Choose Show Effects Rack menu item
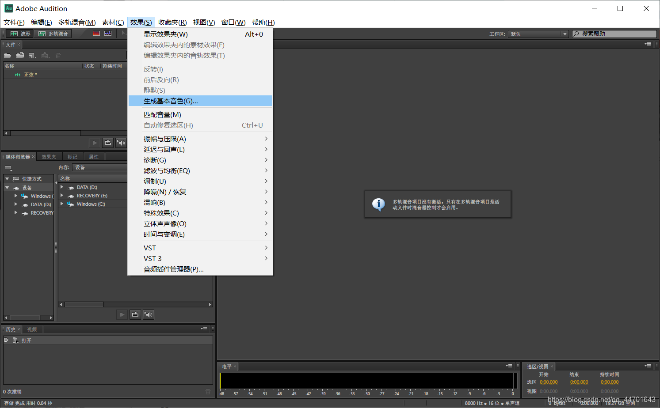The width and height of the screenshot is (660, 408). 200,34
